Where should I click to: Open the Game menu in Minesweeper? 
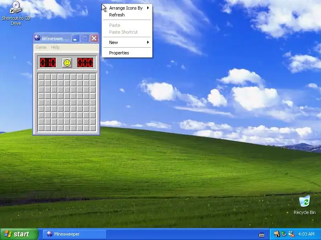41,47
